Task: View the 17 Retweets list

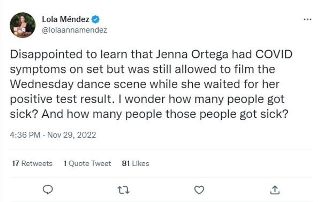Action: click(32, 164)
